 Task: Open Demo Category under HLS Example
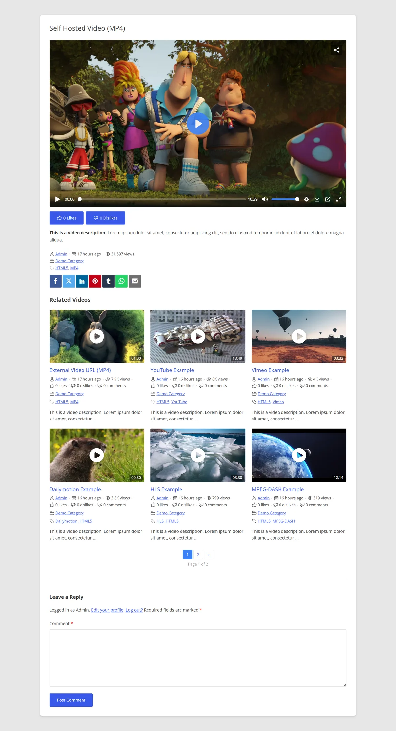pos(171,513)
